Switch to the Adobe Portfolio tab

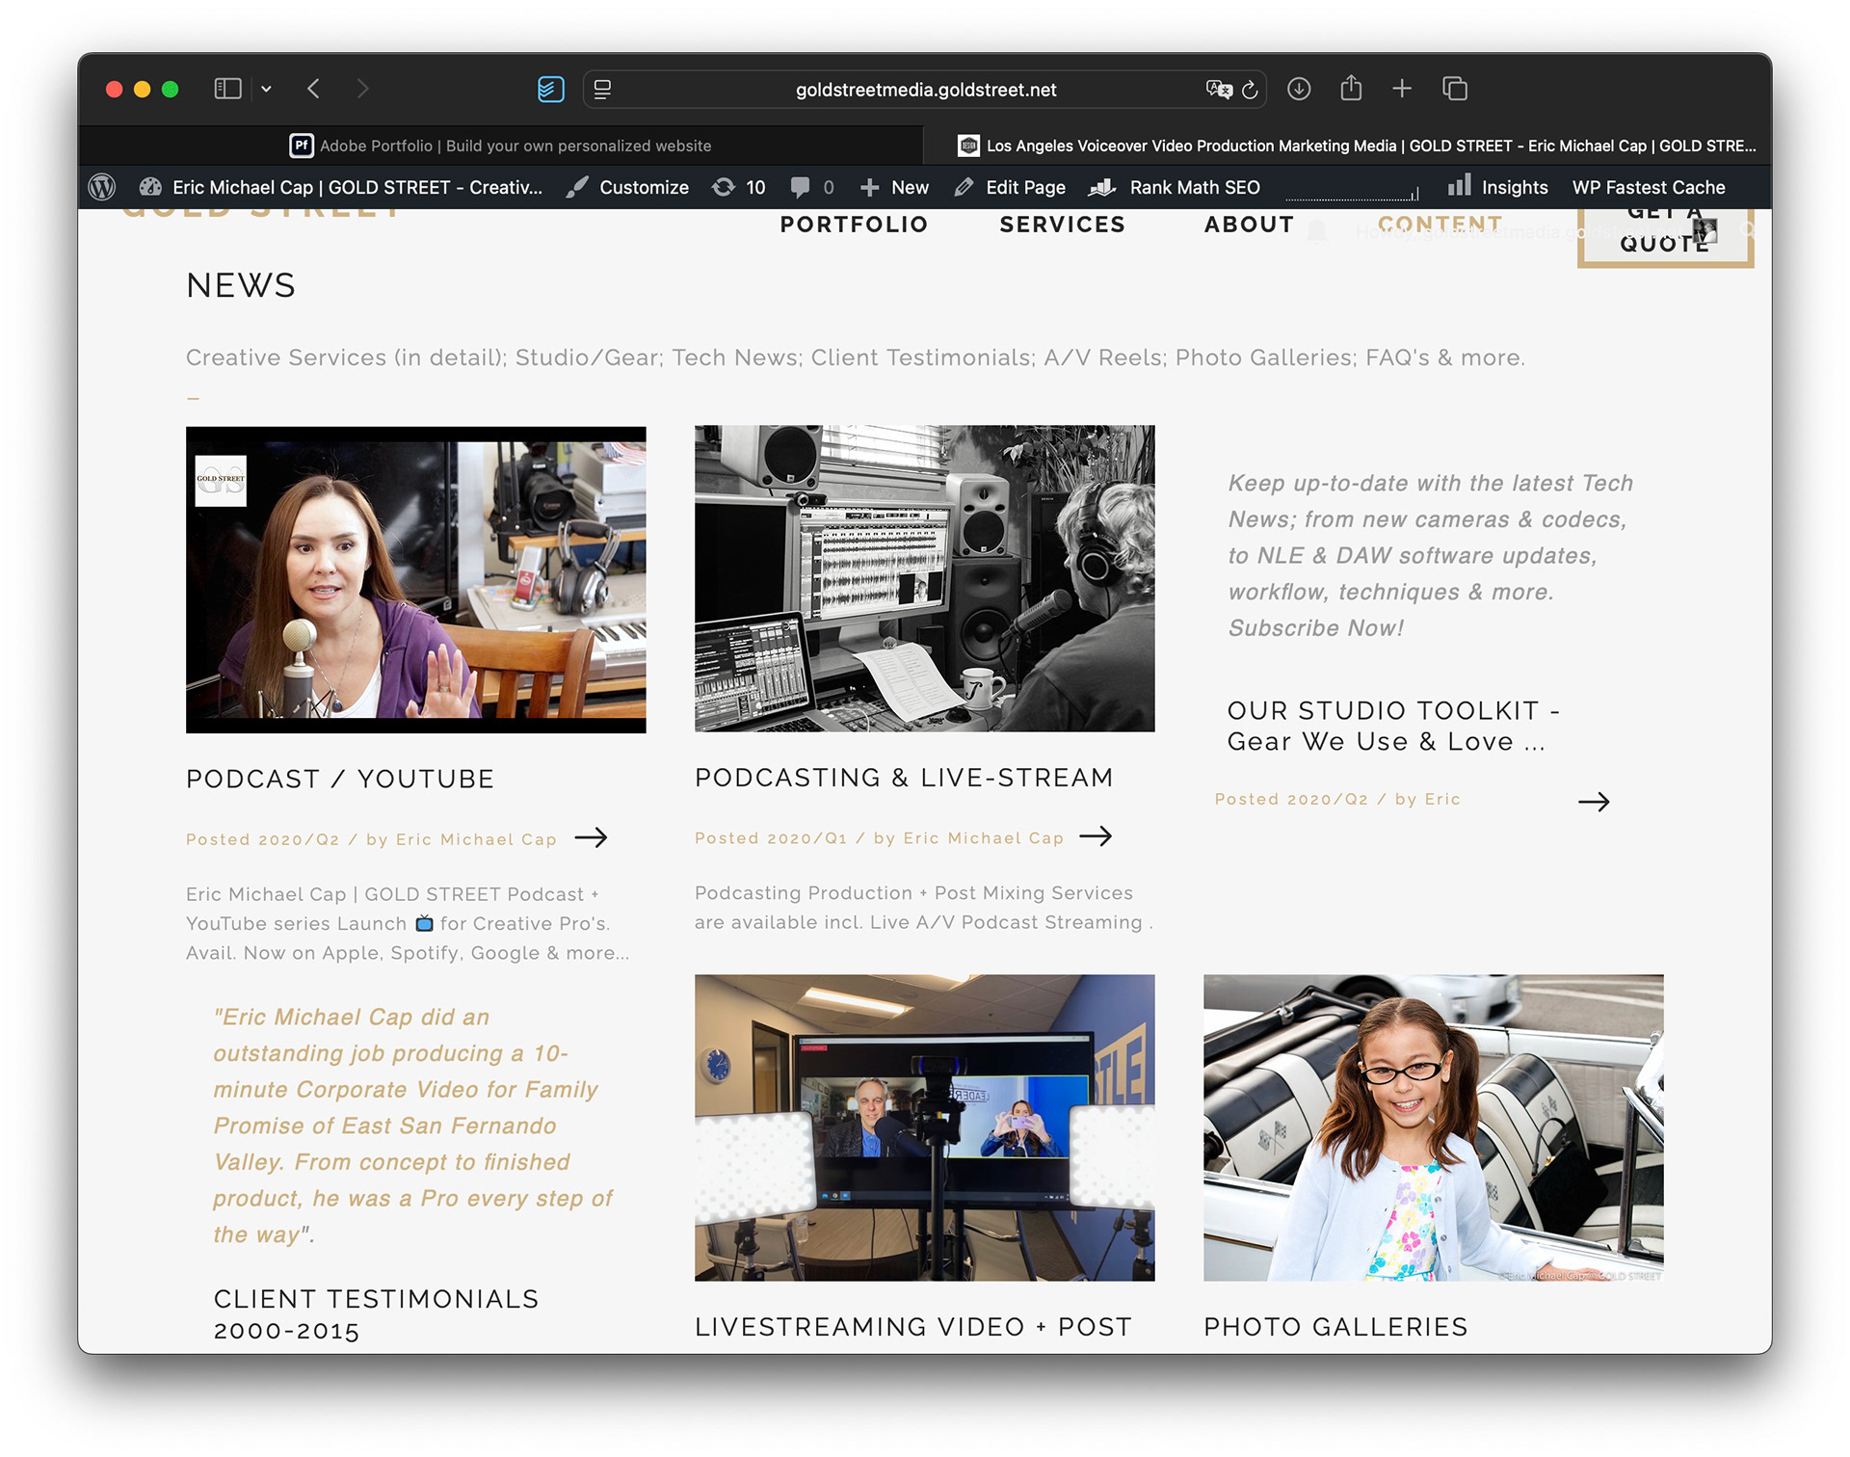[x=501, y=146]
